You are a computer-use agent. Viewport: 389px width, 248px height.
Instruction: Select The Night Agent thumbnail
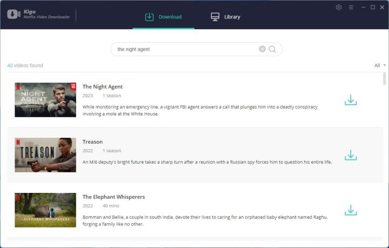coord(45,100)
